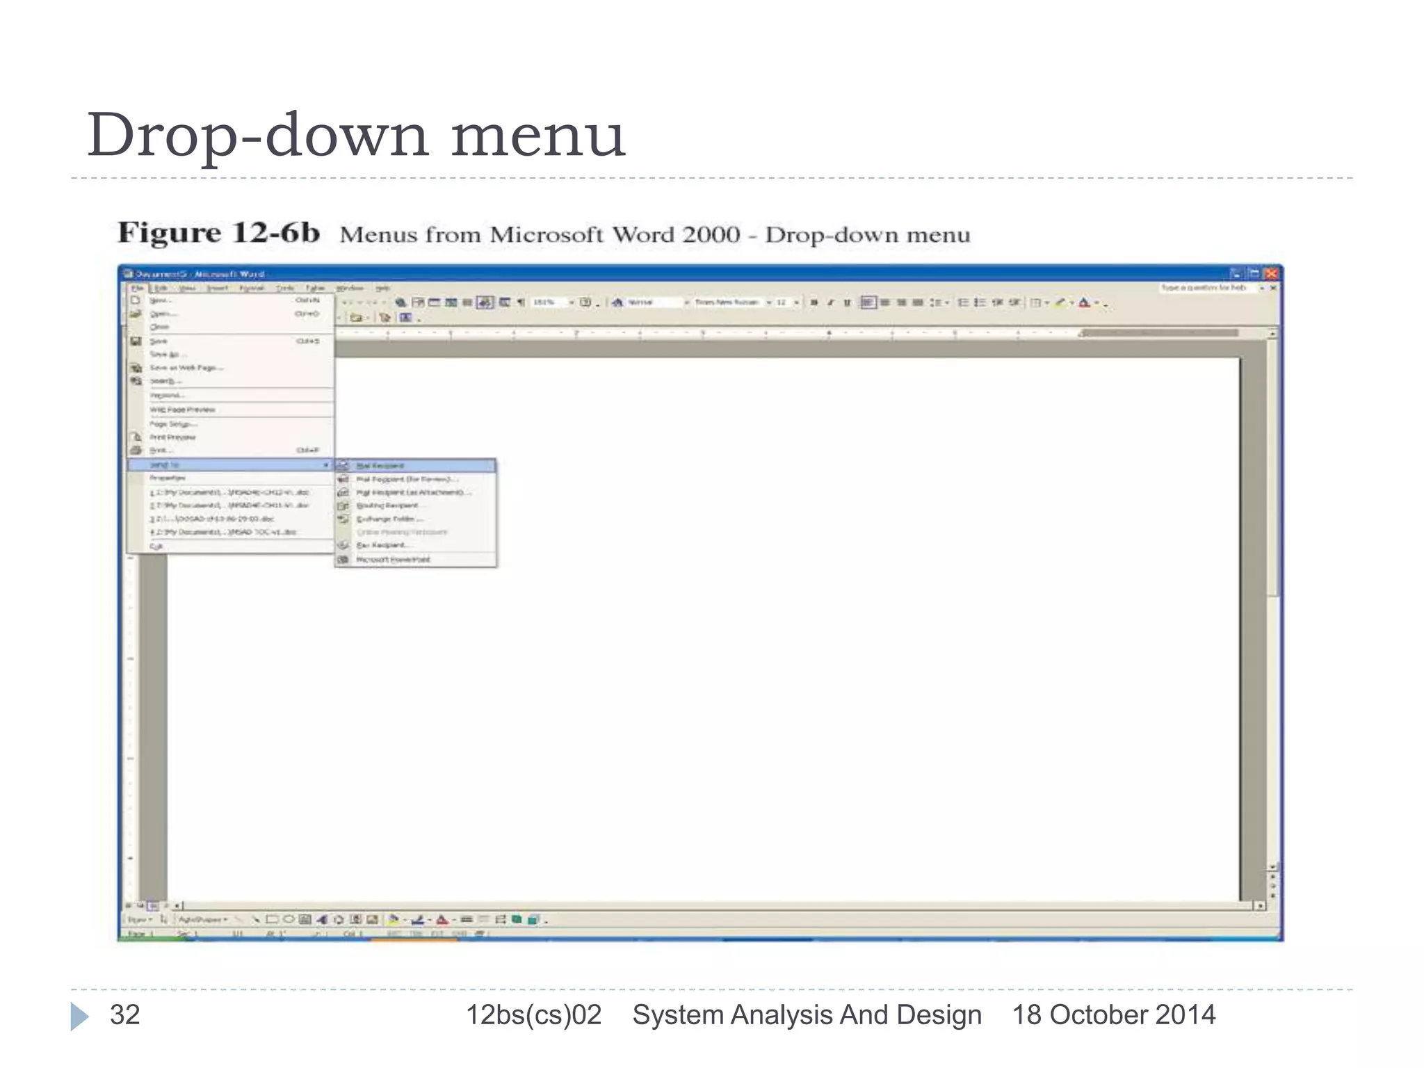Image resolution: width=1424 pixels, height=1068 pixels.
Task: Click the Select Objects arrow icon
Action: (x=165, y=919)
